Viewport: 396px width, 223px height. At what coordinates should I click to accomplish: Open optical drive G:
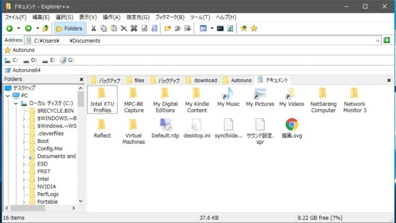coord(67,60)
